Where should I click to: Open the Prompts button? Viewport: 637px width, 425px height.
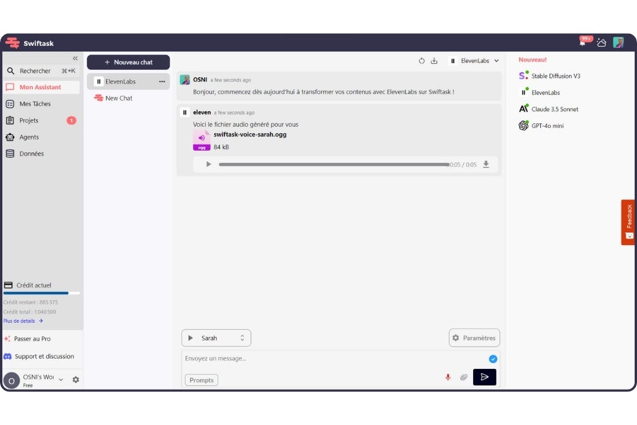click(202, 380)
